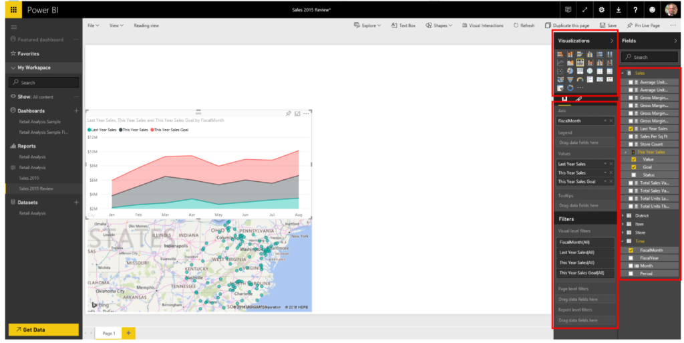Expand the Store table in Fields
The width and height of the screenshot is (684, 343).
(623, 233)
